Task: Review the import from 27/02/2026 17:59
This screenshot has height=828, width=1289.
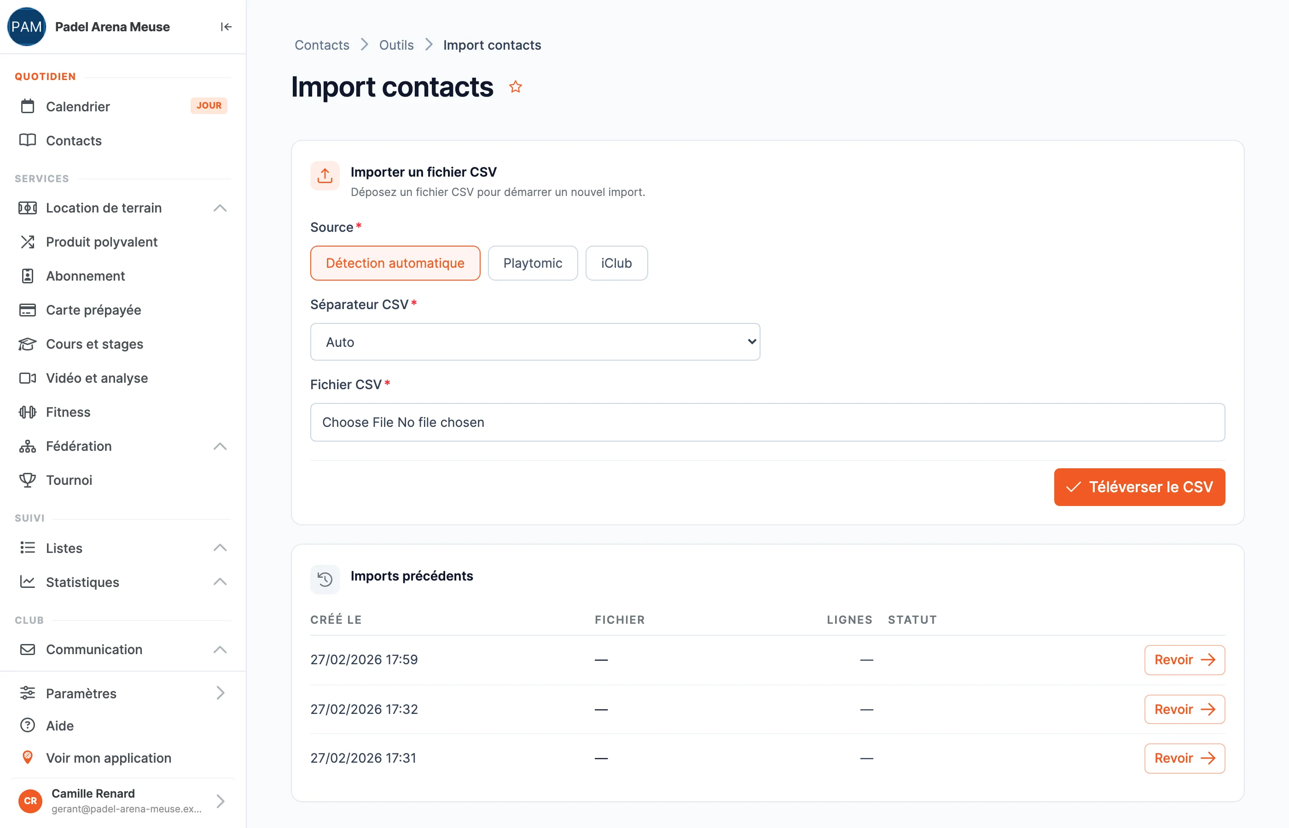Action: point(1184,660)
